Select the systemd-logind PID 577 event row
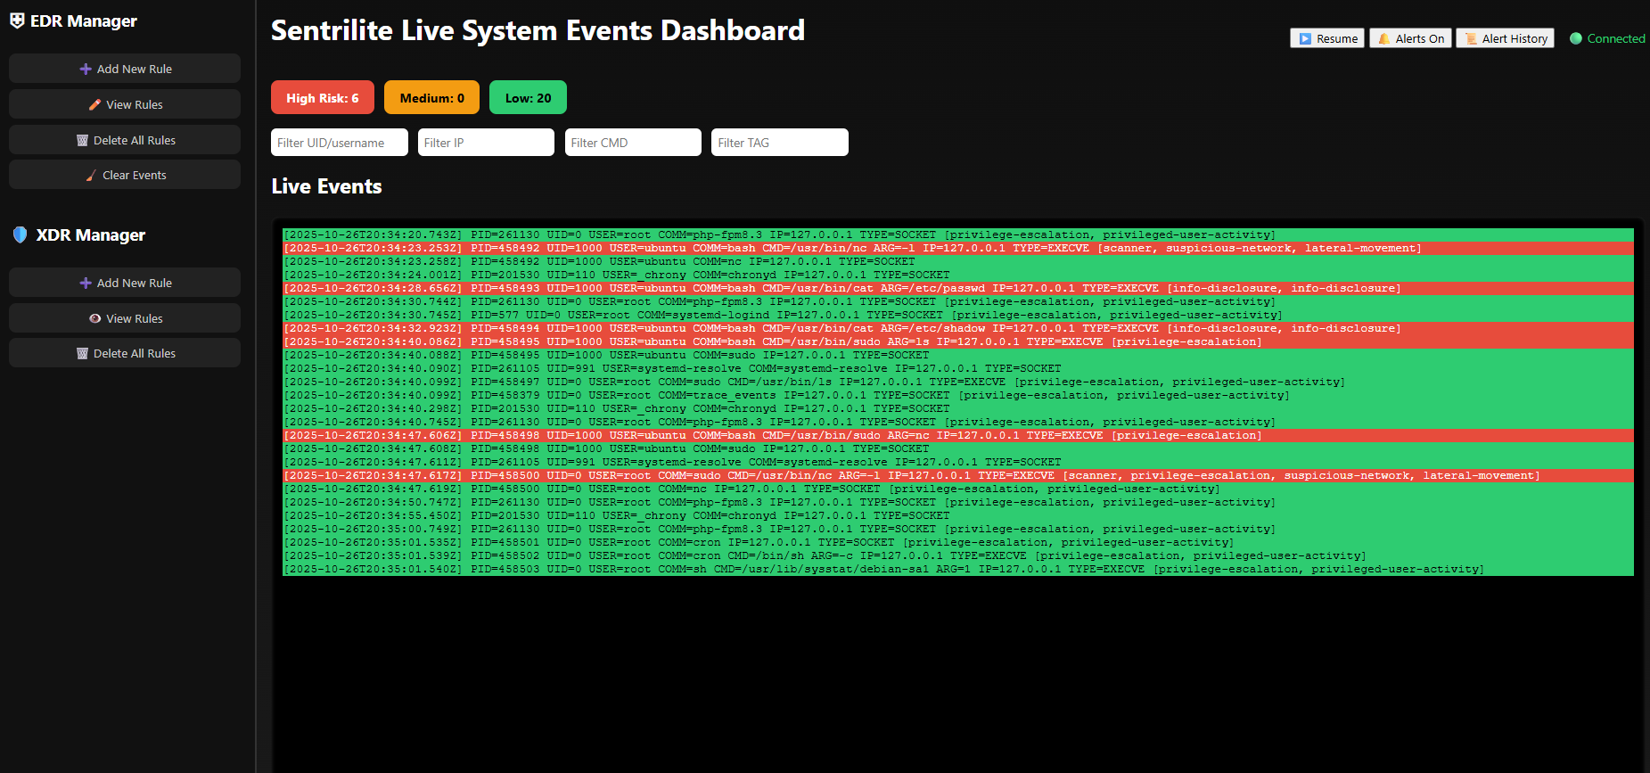Screen dimensions: 1650x773 [958, 316]
